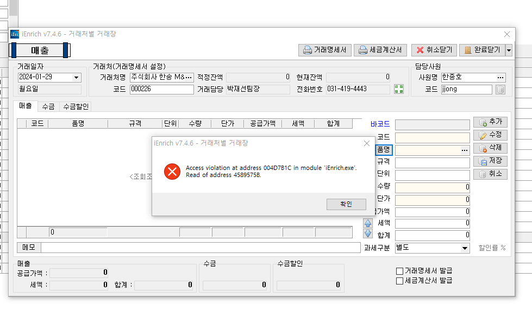Enable the 세금계산서 발급 checkbox

(x=400, y=281)
